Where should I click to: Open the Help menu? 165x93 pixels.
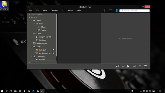(79, 10)
